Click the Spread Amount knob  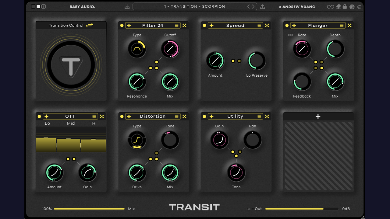click(215, 61)
